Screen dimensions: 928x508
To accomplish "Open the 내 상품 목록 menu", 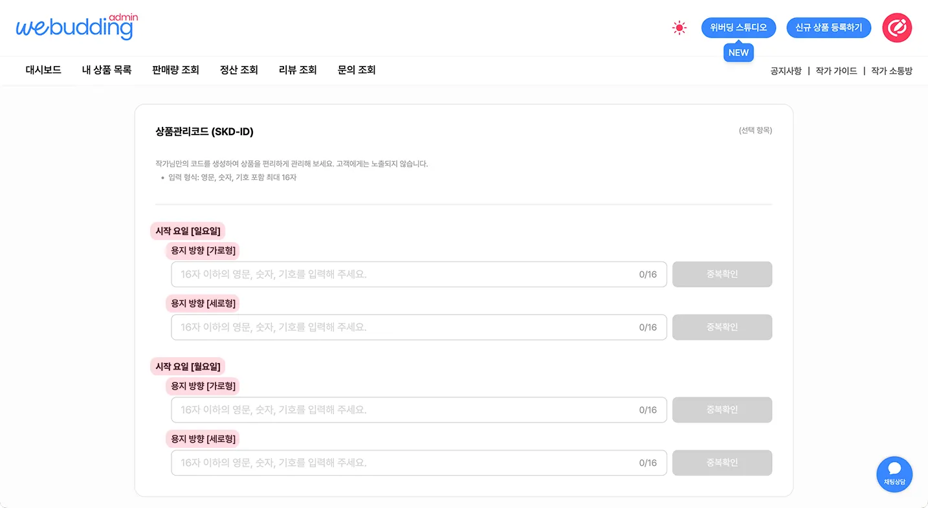I will pos(107,70).
